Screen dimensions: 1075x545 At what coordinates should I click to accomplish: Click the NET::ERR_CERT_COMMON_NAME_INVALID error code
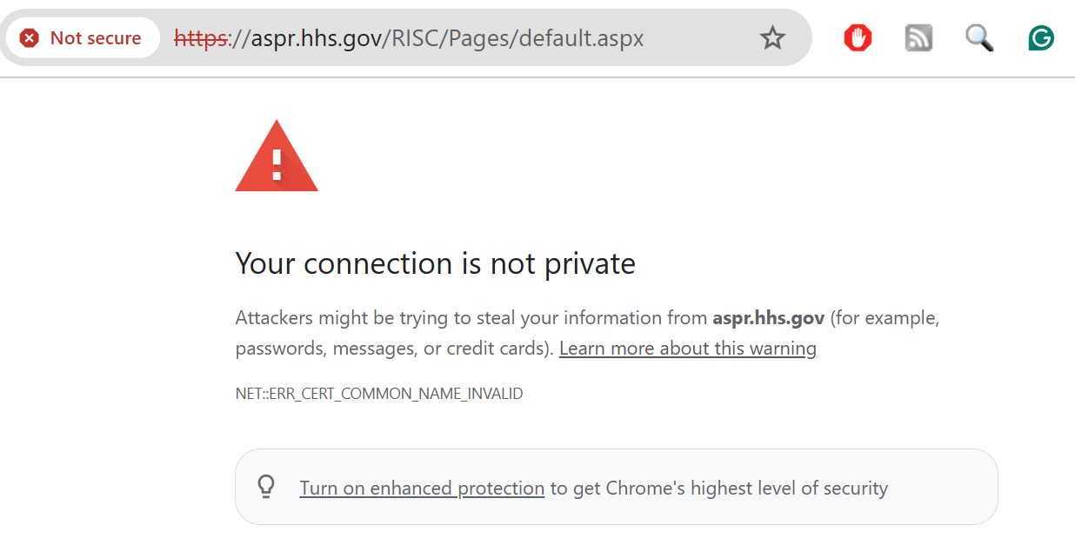pos(379,394)
